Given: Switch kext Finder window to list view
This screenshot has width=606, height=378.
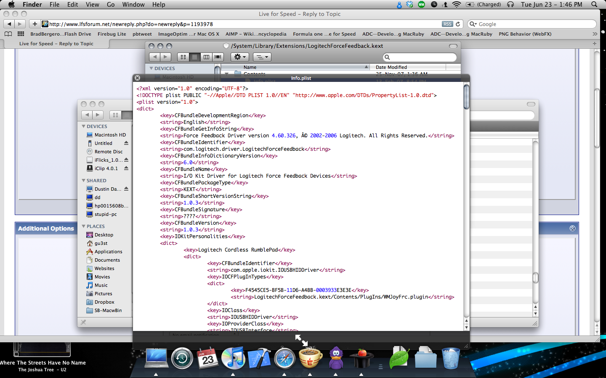Looking at the screenshot, I should 194,57.
